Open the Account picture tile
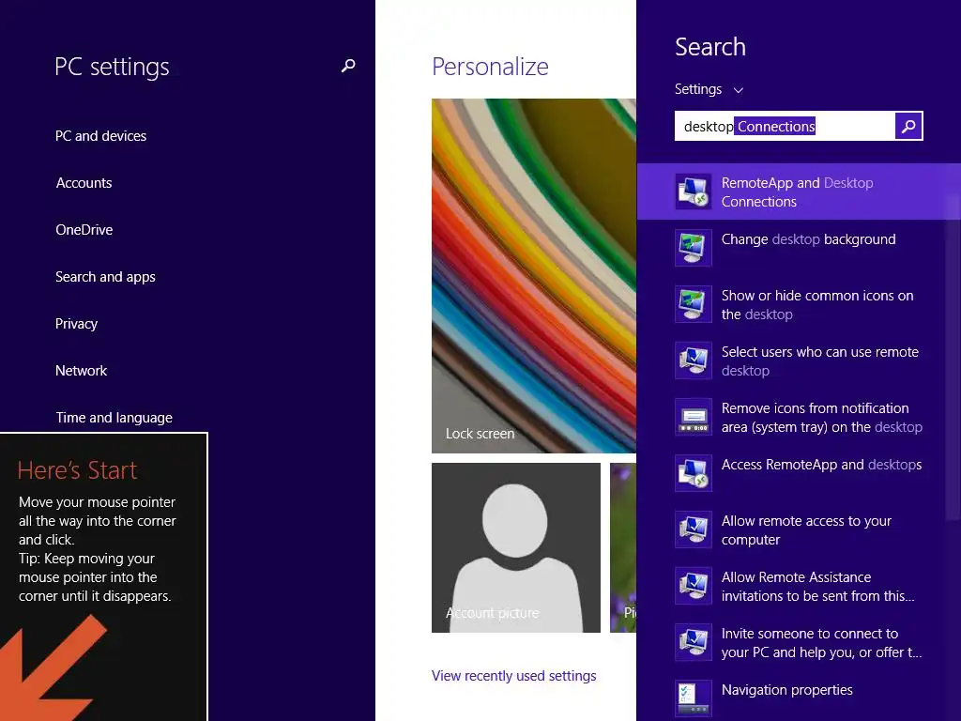 click(x=516, y=547)
